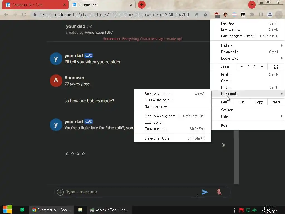The height and width of the screenshot is (214, 285).
Task: Select Print… in Chrome menu
Action: tap(247, 74)
